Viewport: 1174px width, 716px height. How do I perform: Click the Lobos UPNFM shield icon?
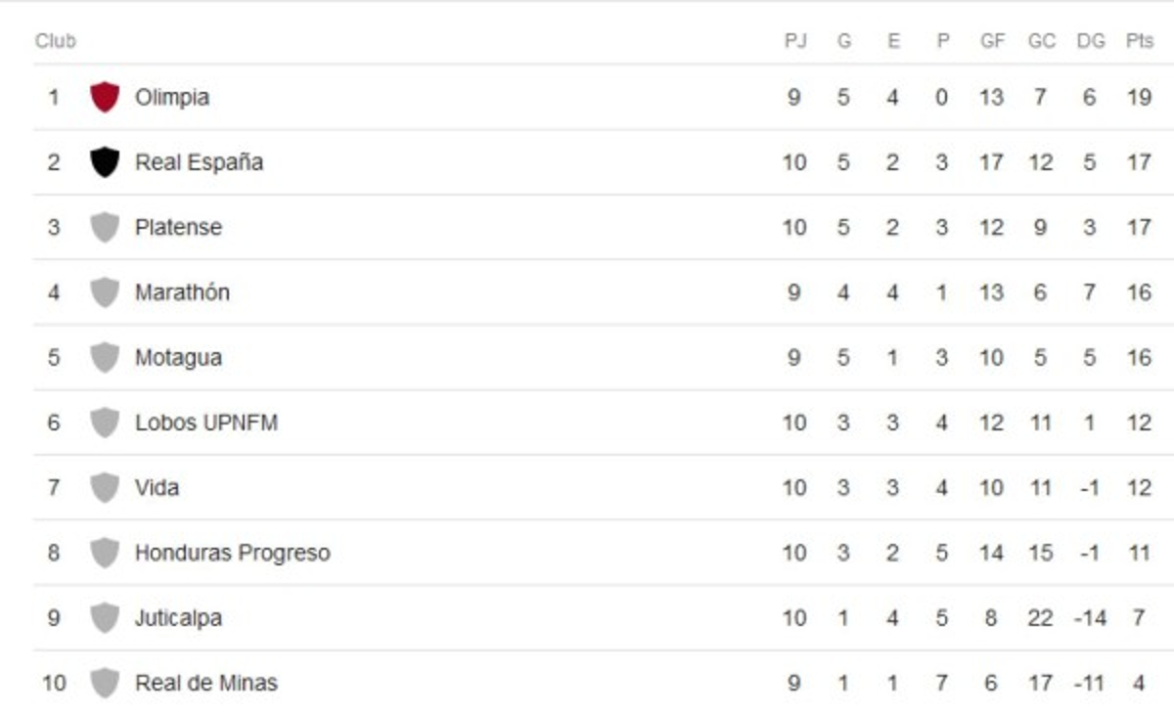[x=105, y=423]
